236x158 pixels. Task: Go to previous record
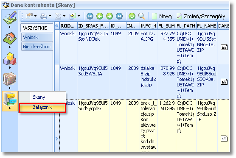click(x=100, y=16)
